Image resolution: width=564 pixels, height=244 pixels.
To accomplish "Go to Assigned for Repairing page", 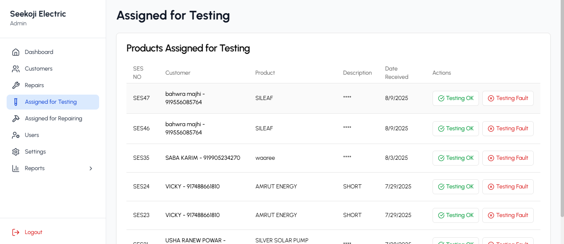I will coord(53,119).
